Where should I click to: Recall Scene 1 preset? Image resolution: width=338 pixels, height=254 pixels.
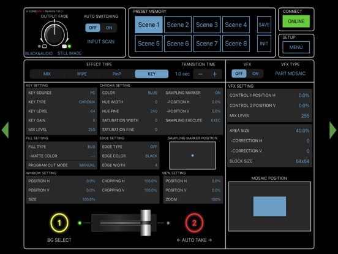(149, 25)
